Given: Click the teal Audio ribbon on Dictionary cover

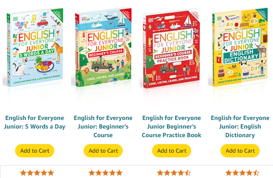Looking at the screenshot, I should pyautogui.click(x=262, y=14).
